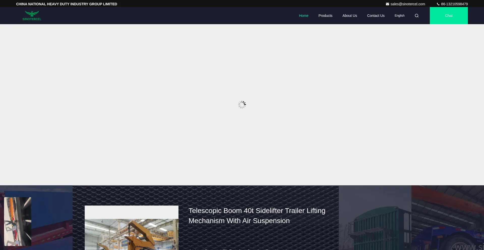
Task: Click the China National Heavy Duty header text
Action: tap(67, 4)
